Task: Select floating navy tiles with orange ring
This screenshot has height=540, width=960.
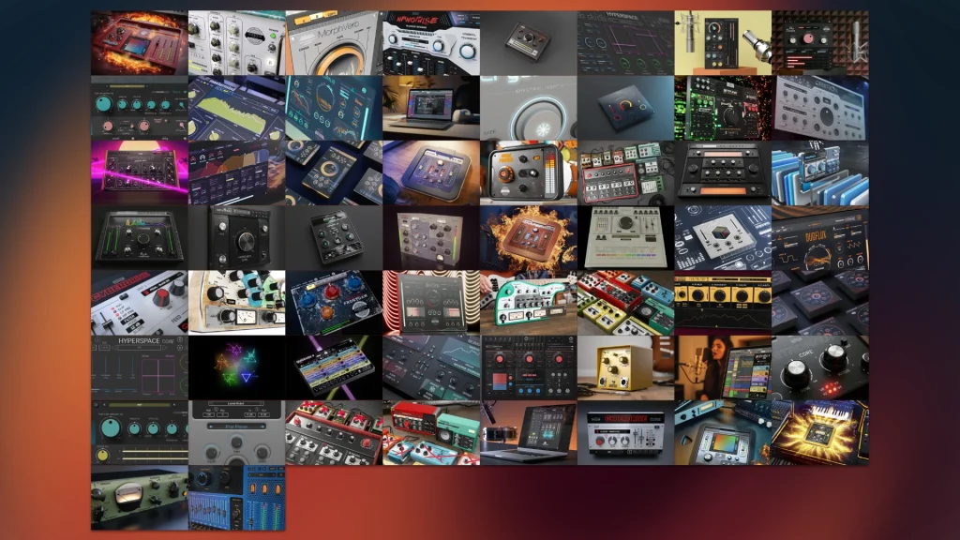Action: (334, 172)
